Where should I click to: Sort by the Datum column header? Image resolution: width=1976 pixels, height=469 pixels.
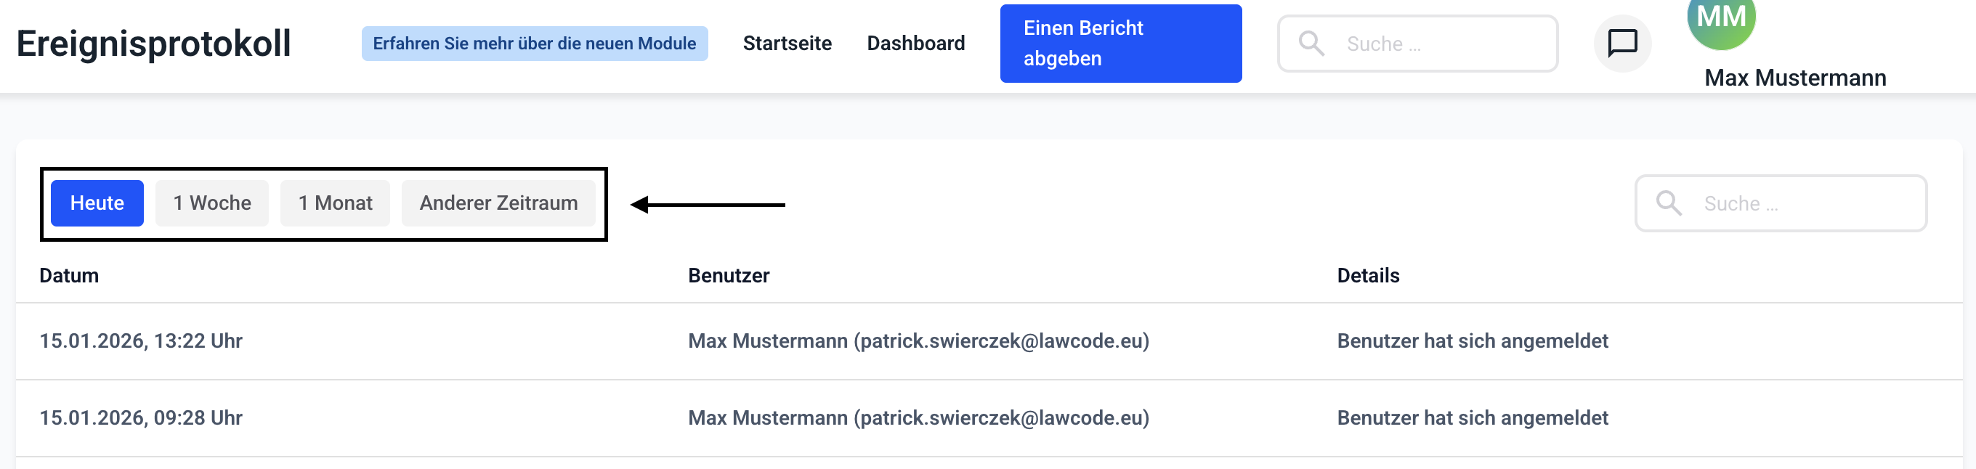coord(69,276)
